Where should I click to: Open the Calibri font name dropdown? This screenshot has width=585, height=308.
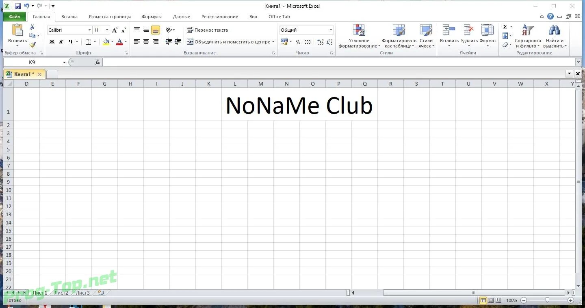[89, 30]
